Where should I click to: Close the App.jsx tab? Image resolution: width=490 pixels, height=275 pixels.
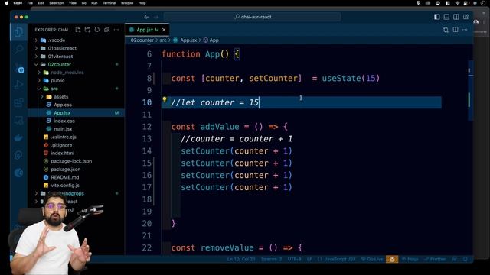(x=164, y=30)
